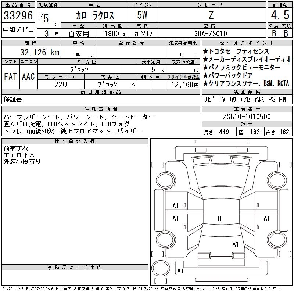
Task: Click the U1 dent mark on the roof
Action: (x=220, y=219)
